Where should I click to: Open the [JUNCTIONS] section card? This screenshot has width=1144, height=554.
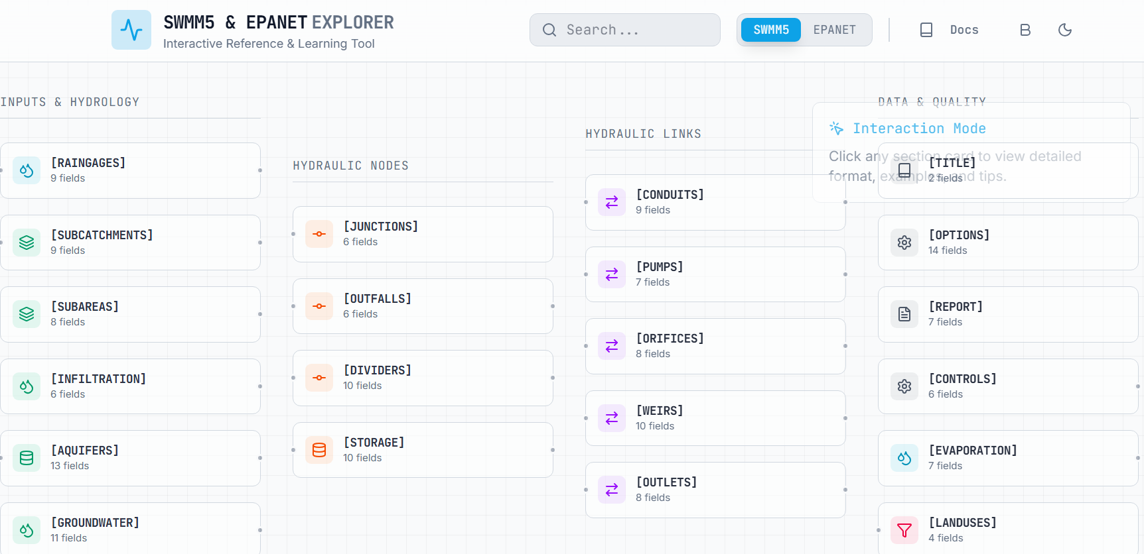(x=423, y=234)
